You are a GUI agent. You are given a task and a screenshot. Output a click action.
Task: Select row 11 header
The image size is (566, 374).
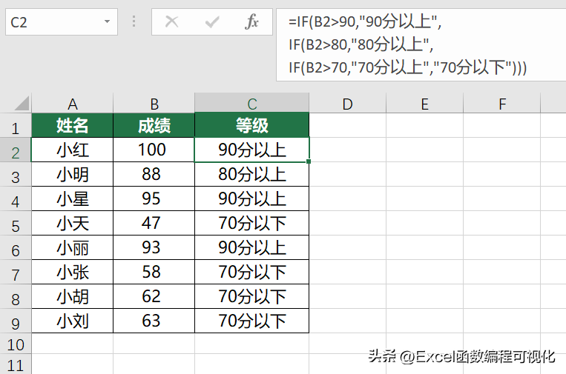click(x=16, y=364)
